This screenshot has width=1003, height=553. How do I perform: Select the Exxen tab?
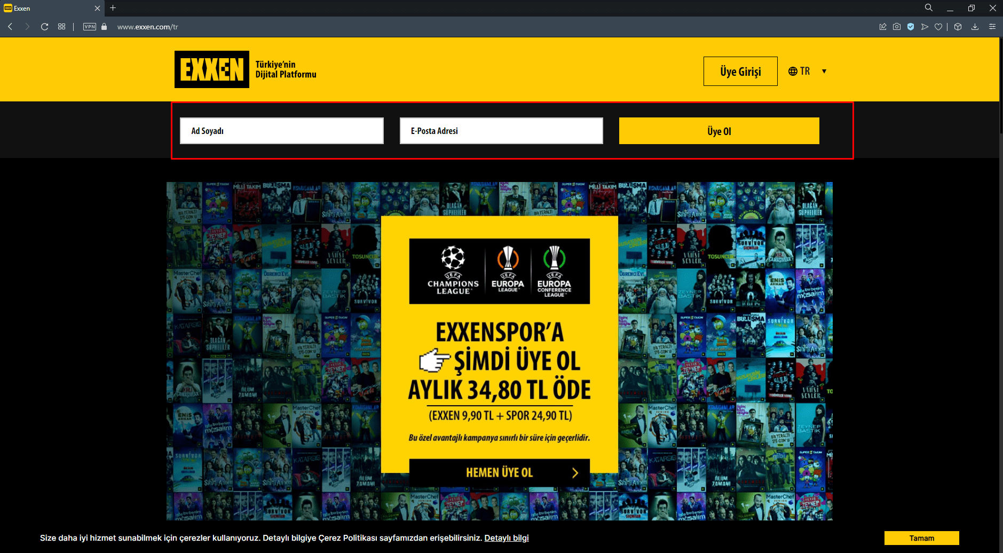tap(52, 9)
